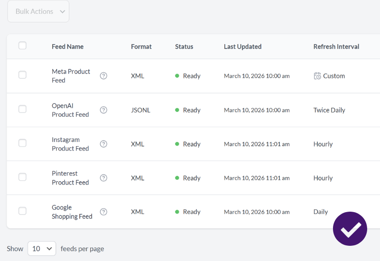Check the OpenAI Product Feed checkbox
Viewport: 380px width, 261px height.
[x=22, y=109]
